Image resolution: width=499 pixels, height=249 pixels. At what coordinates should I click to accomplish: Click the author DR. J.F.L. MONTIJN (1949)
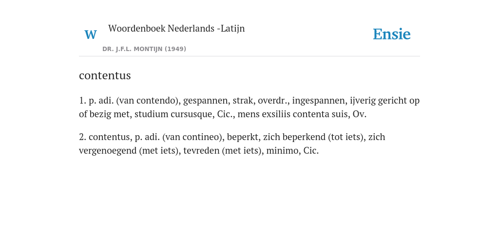[x=144, y=49]
